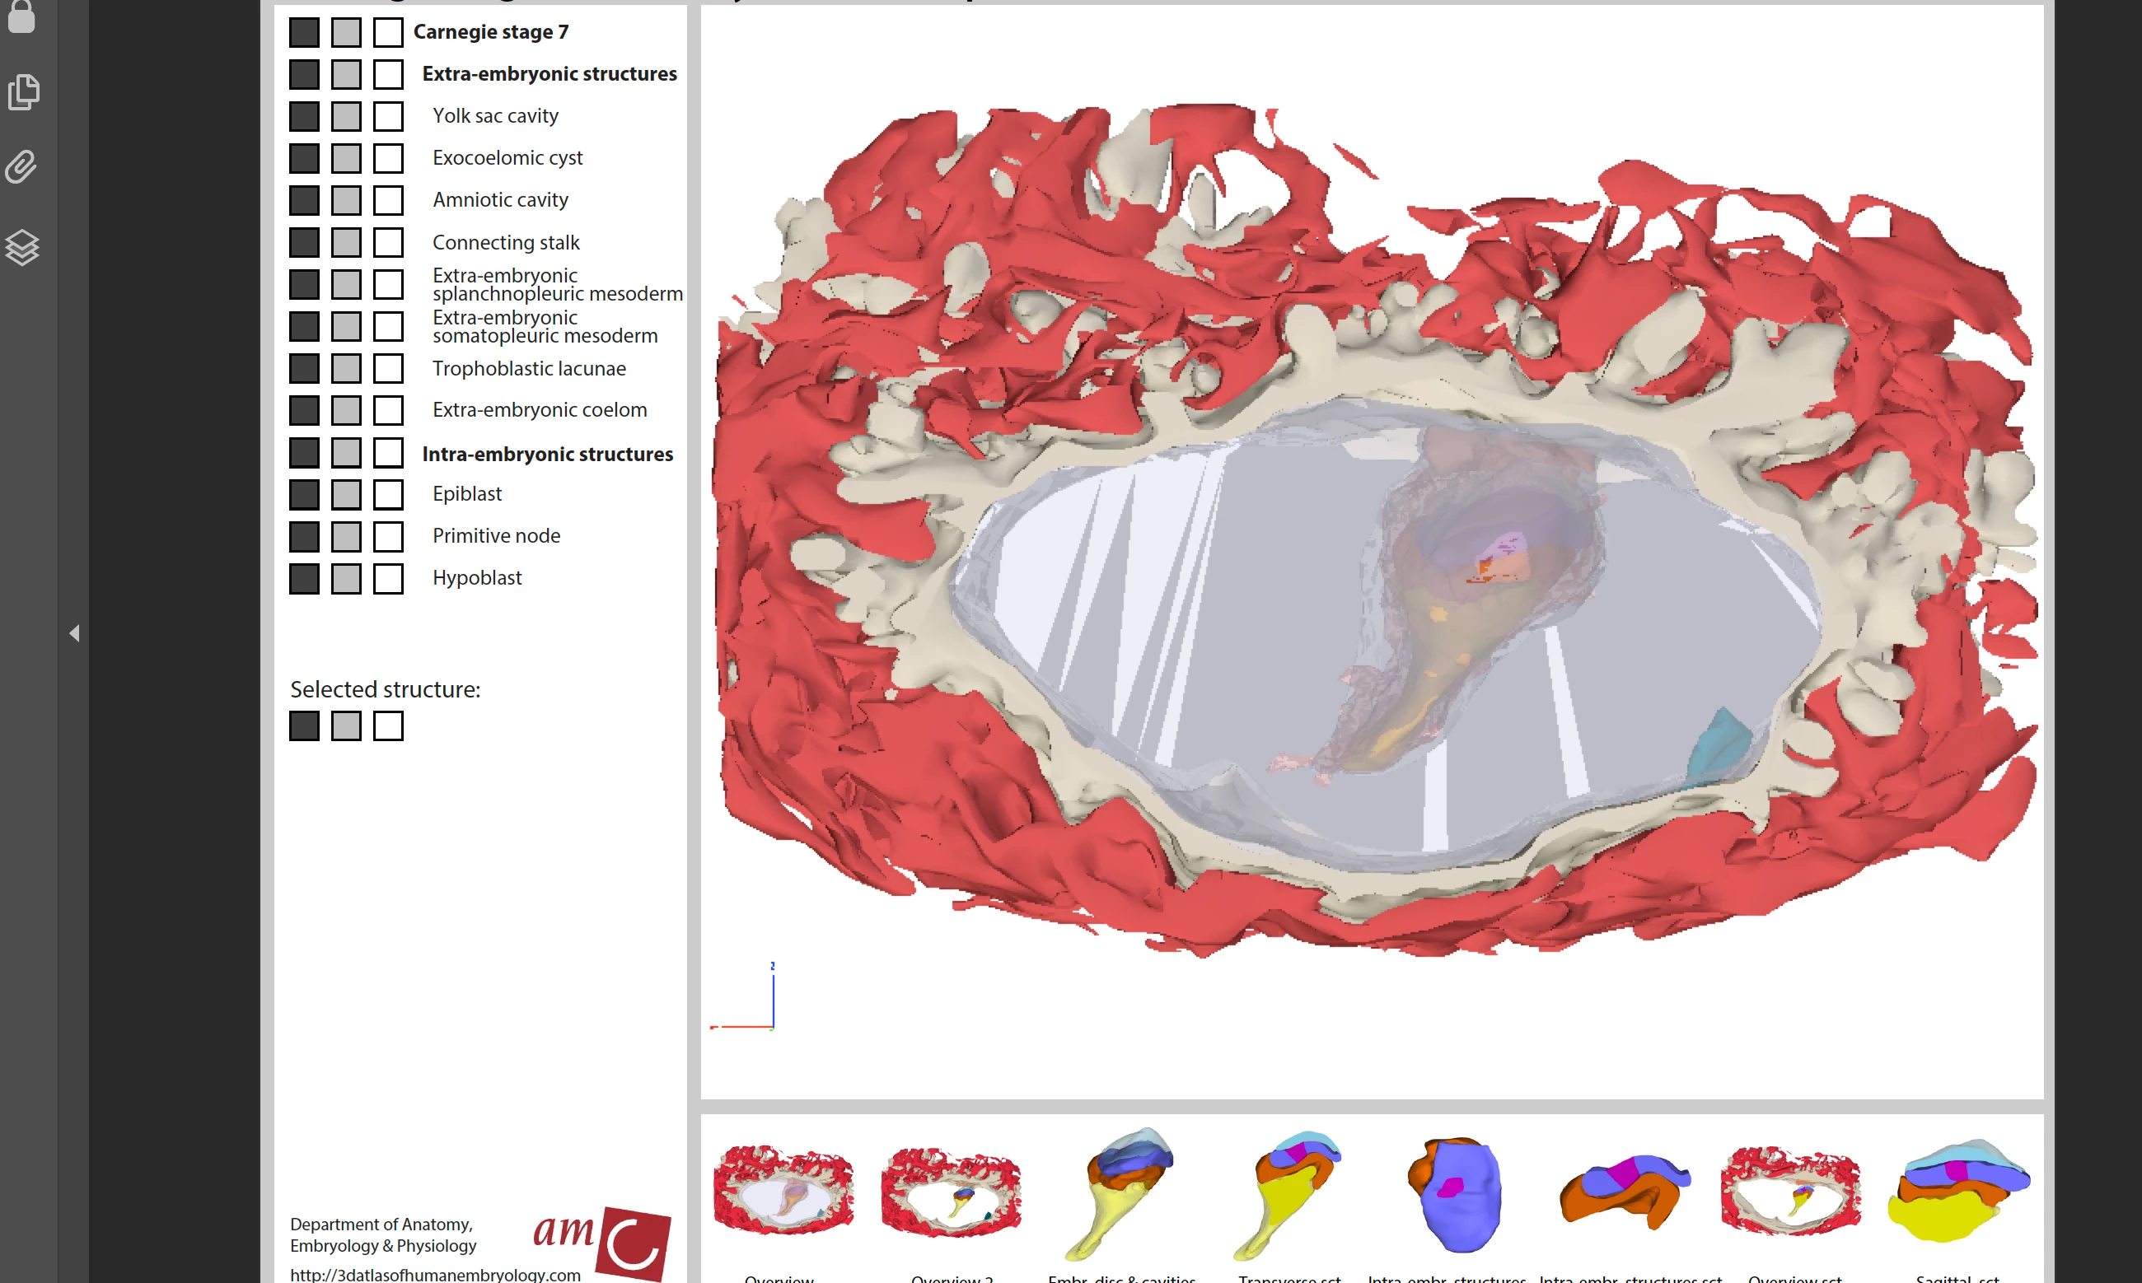Click the Connecting stalk label

pos(506,243)
